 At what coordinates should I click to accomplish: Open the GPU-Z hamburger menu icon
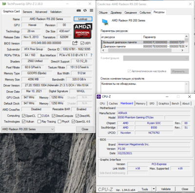(92, 11)
